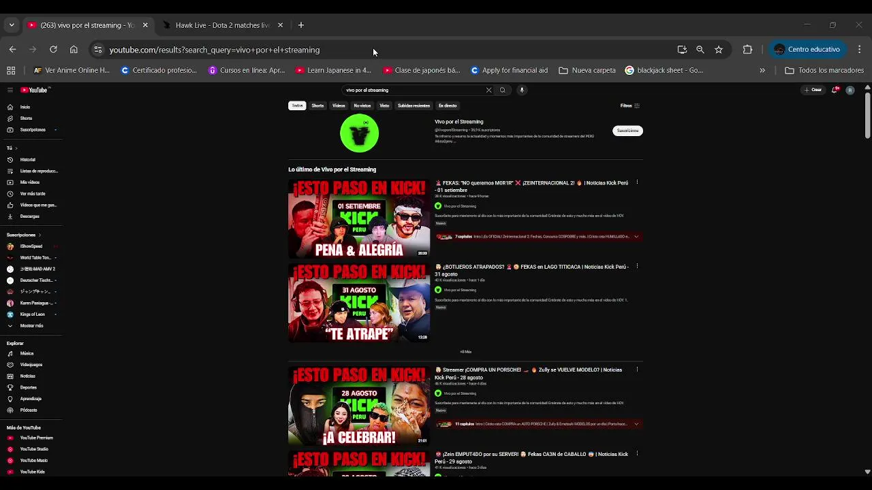Viewport: 872px width, 490px height.
Task: Open Chrome extensions puzzle icon
Action: (747, 50)
